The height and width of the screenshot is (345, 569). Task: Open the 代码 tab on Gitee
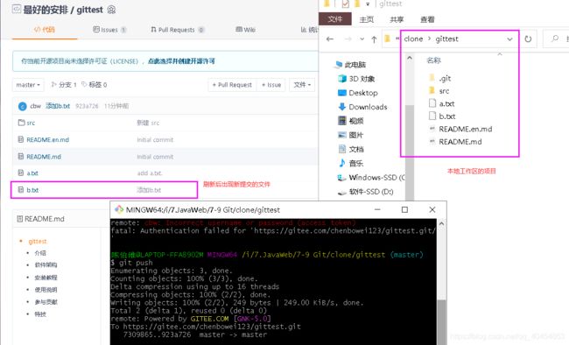click(x=45, y=30)
